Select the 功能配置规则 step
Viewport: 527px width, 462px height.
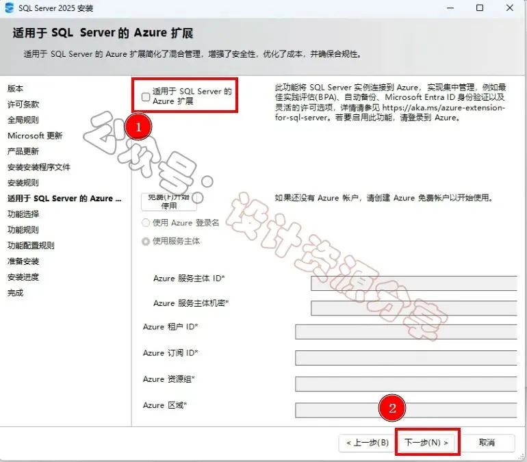tap(31, 246)
